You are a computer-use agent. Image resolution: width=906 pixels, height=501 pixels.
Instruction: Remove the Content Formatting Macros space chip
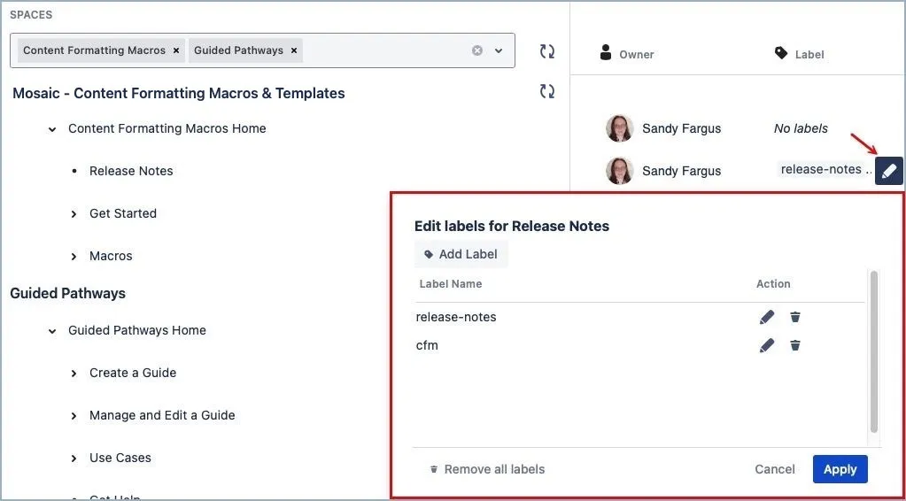(x=176, y=50)
